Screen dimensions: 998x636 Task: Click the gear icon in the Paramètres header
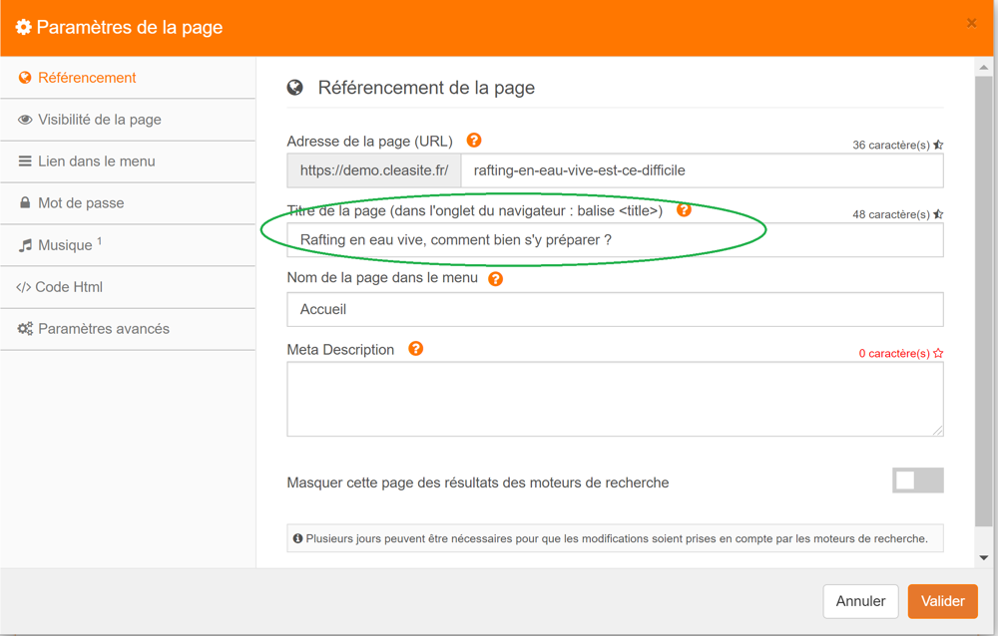pyautogui.click(x=24, y=28)
